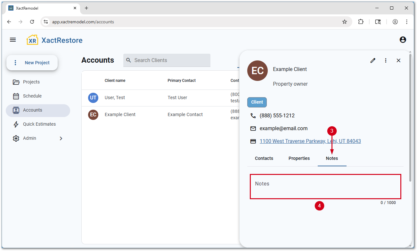Select the Example Client name in the table

click(120, 114)
